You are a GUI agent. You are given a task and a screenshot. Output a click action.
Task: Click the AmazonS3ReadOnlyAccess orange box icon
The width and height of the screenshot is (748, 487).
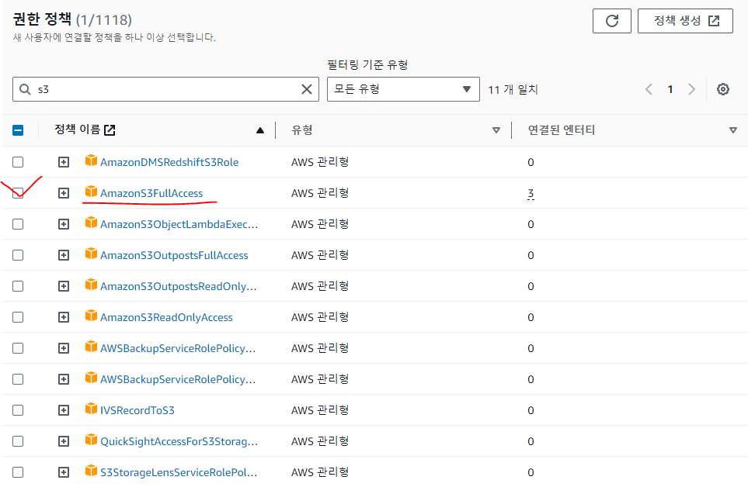point(91,316)
